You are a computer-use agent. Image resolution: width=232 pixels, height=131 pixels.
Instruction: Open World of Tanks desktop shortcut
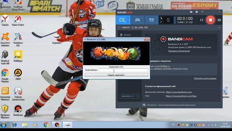coord(5,57)
